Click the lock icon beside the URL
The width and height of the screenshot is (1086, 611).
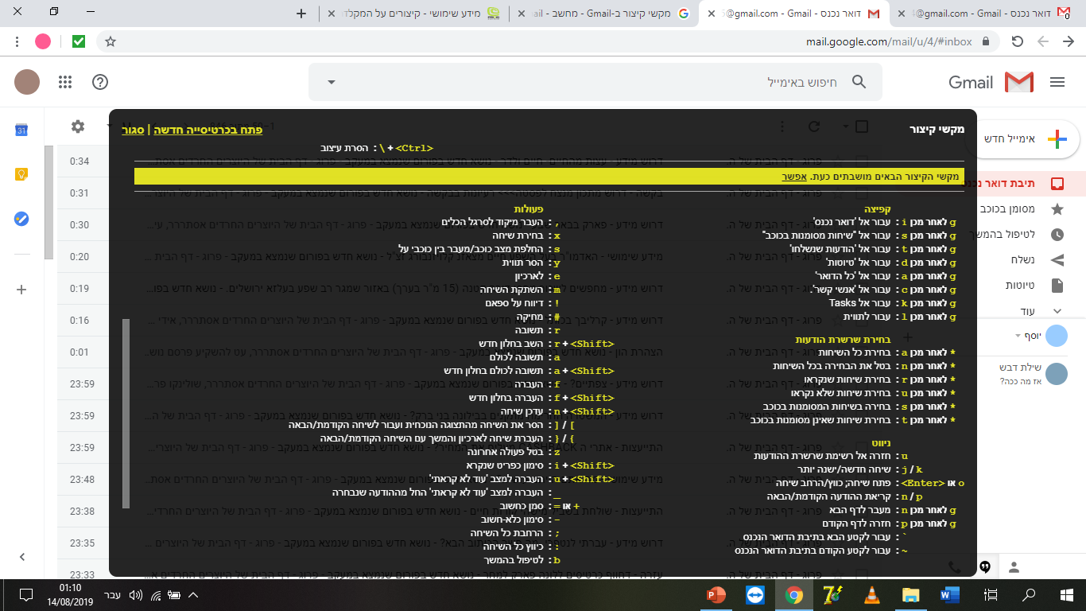(x=986, y=41)
